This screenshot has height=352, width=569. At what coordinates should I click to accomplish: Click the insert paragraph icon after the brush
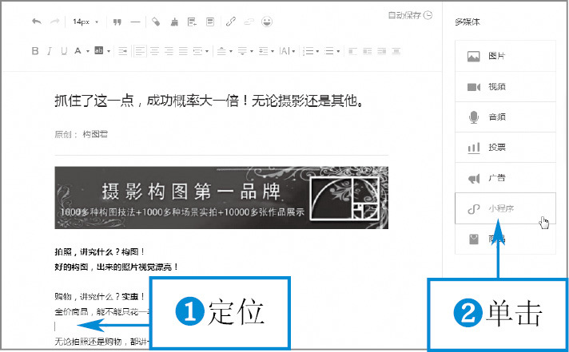click(192, 22)
